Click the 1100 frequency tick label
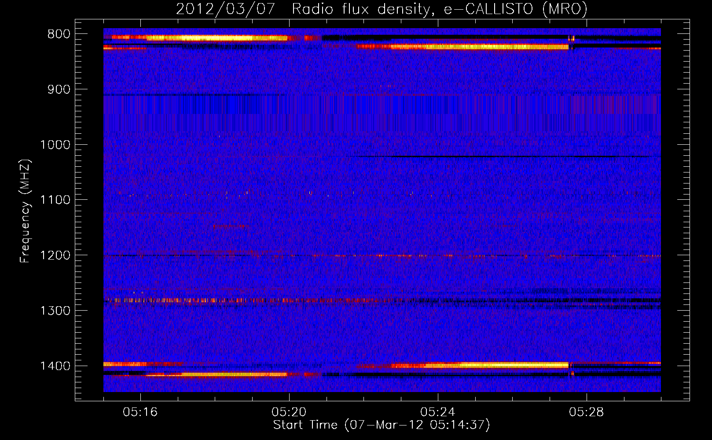The height and width of the screenshot is (440, 712). pyautogui.click(x=55, y=200)
